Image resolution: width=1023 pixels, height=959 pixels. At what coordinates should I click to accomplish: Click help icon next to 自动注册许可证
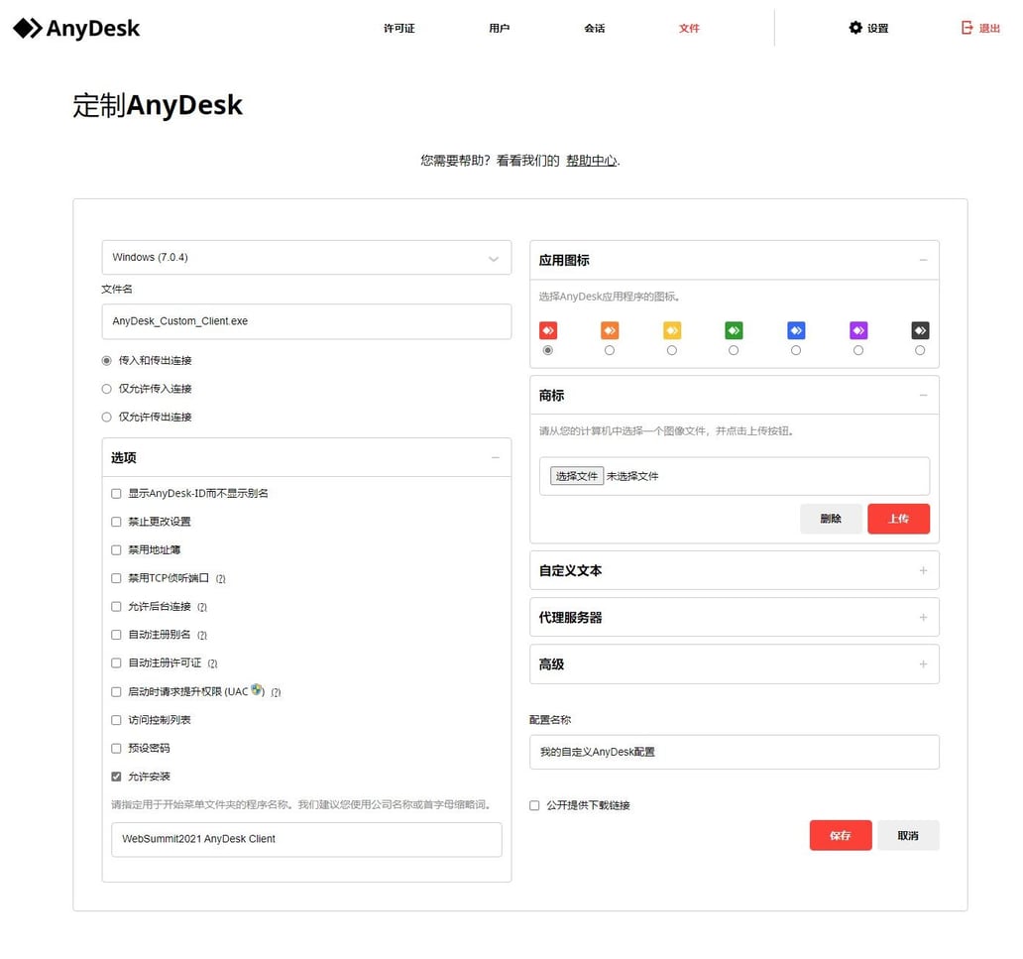213,663
